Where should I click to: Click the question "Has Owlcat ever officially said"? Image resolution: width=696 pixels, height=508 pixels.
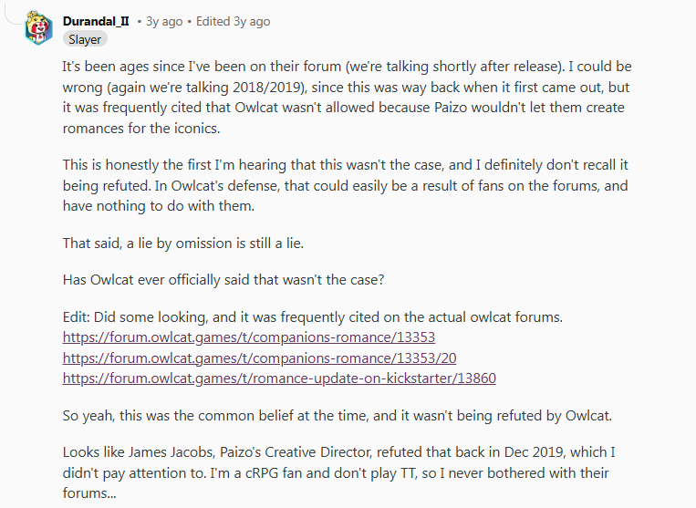223,280
